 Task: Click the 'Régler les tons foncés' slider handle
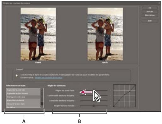[x=94, y=106]
